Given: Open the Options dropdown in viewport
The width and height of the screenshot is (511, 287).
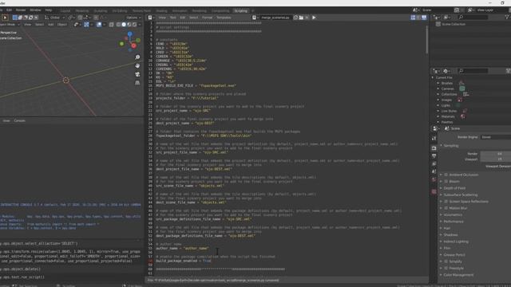Looking at the screenshot, I should 133,18.
